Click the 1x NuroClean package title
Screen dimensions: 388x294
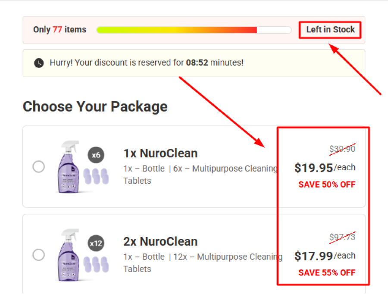tap(160, 153)
